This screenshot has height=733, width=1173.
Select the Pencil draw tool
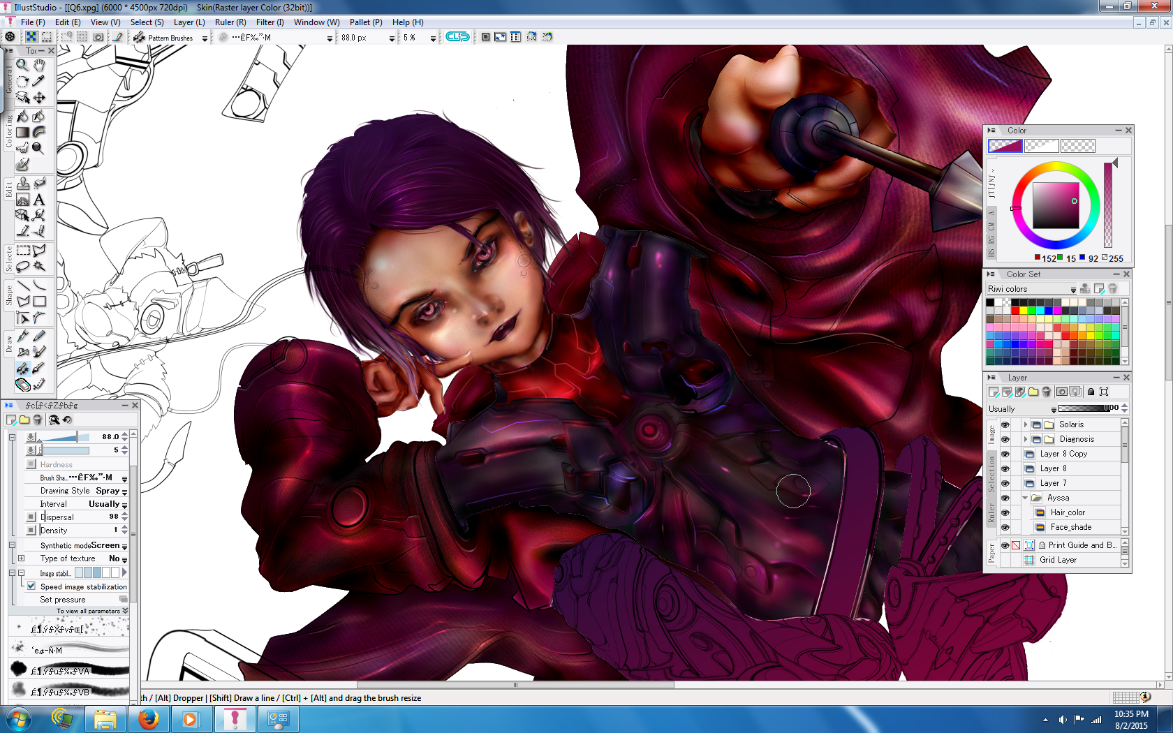39,335
